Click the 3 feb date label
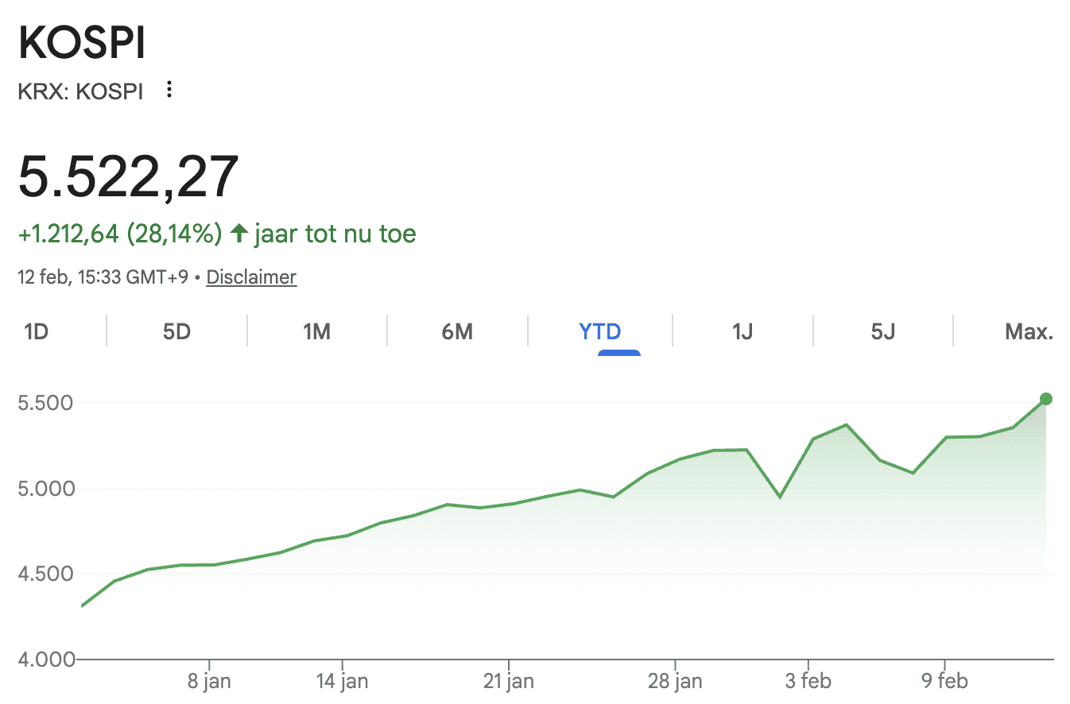The image size is (1070, 704). tap(808, 681)
